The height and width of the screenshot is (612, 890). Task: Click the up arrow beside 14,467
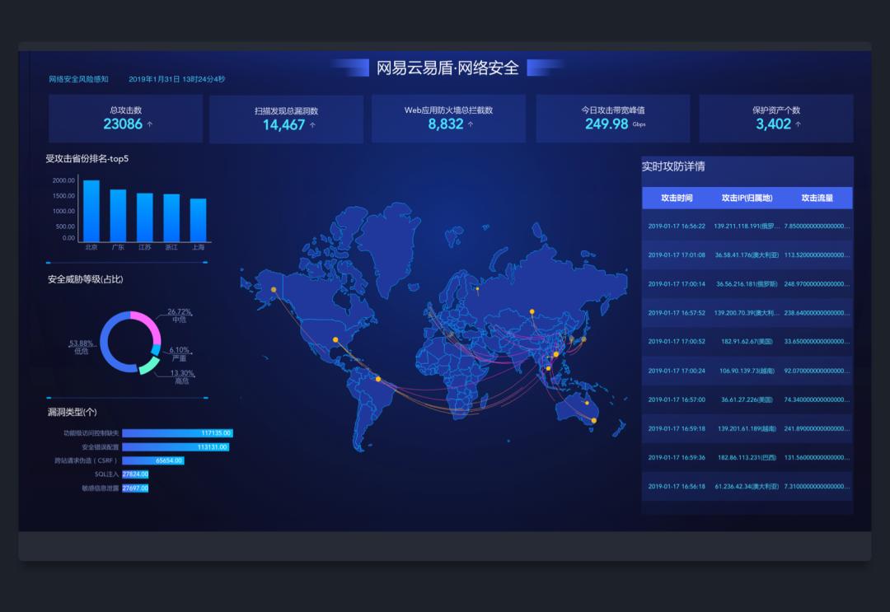tap(312, 124)
